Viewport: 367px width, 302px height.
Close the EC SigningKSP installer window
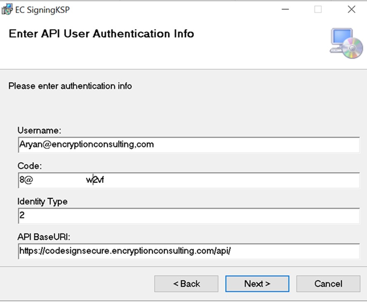352,10
